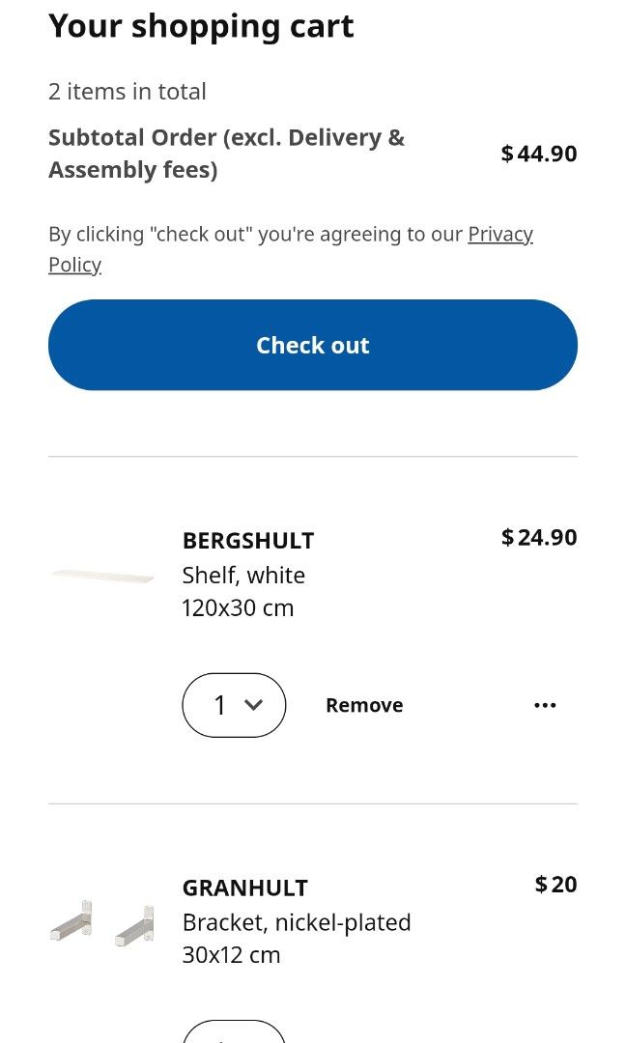Expand the GRANHULT quantity selector

point(234,1033)
